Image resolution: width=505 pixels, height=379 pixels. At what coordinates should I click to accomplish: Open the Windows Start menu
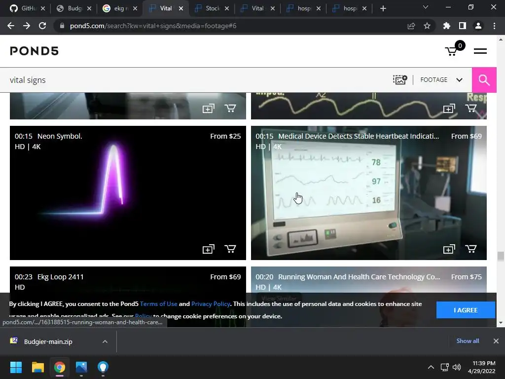[x=16, y=367]
